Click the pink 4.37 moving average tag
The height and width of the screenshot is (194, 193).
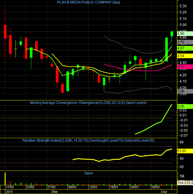[185, 67]
